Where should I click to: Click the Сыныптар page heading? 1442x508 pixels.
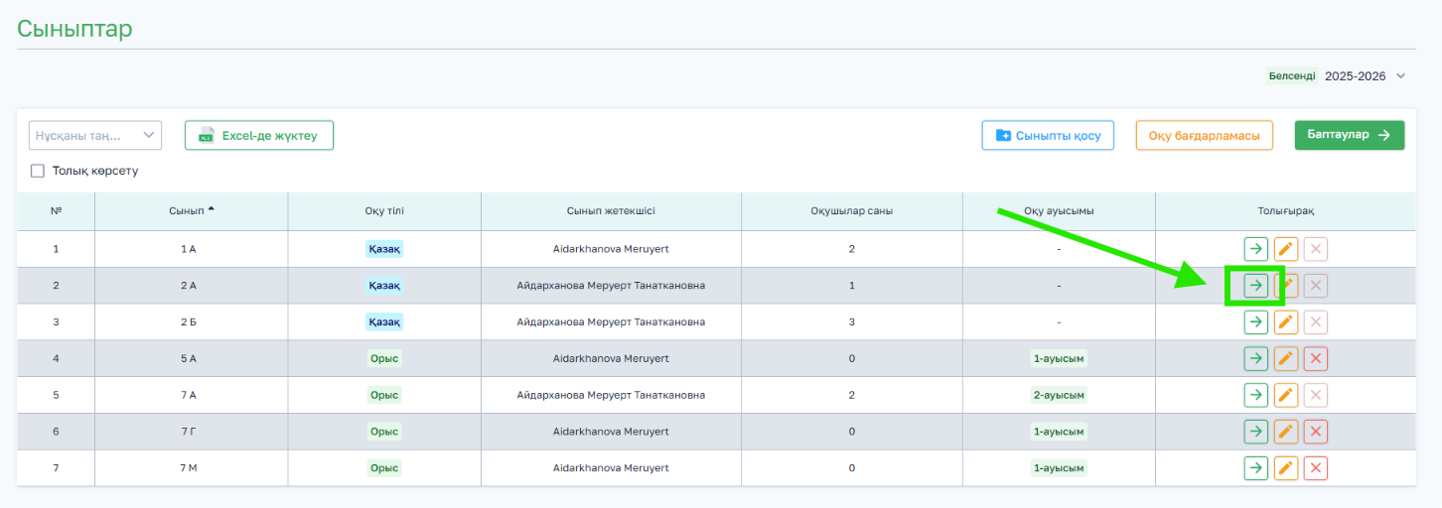[74, 28]
